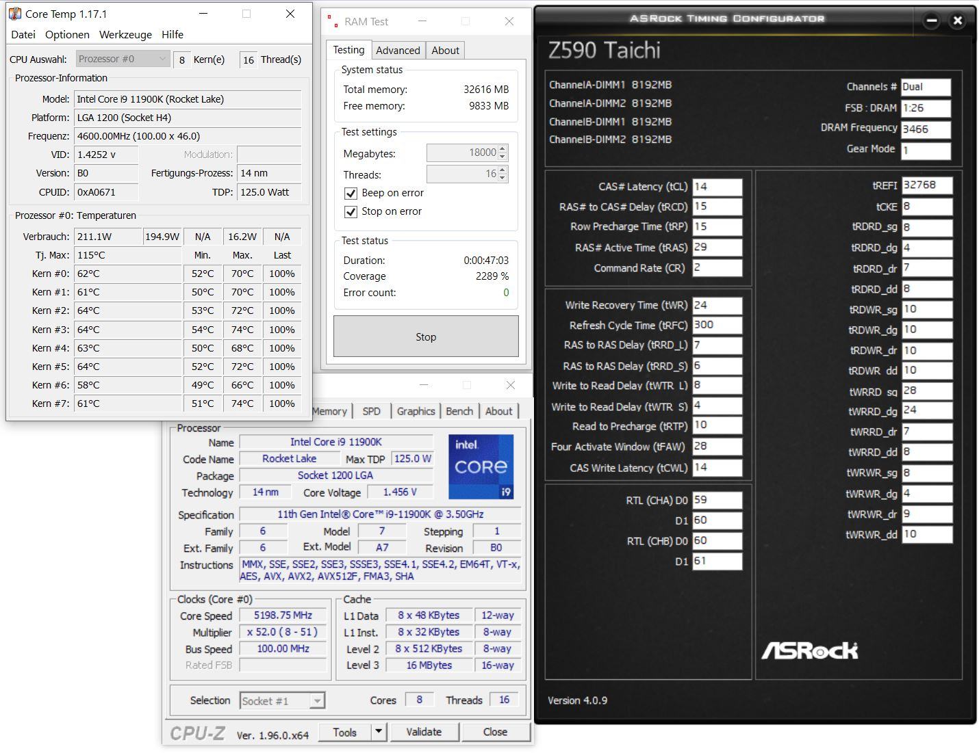This screenshot has height=753, width=979.
Task: Click the Command Rate (CR) field
Action: pos(717,267)
